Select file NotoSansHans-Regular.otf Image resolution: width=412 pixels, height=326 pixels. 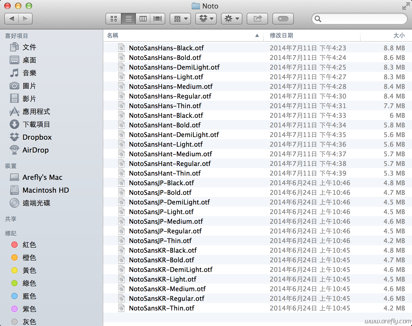pos(257,96)
